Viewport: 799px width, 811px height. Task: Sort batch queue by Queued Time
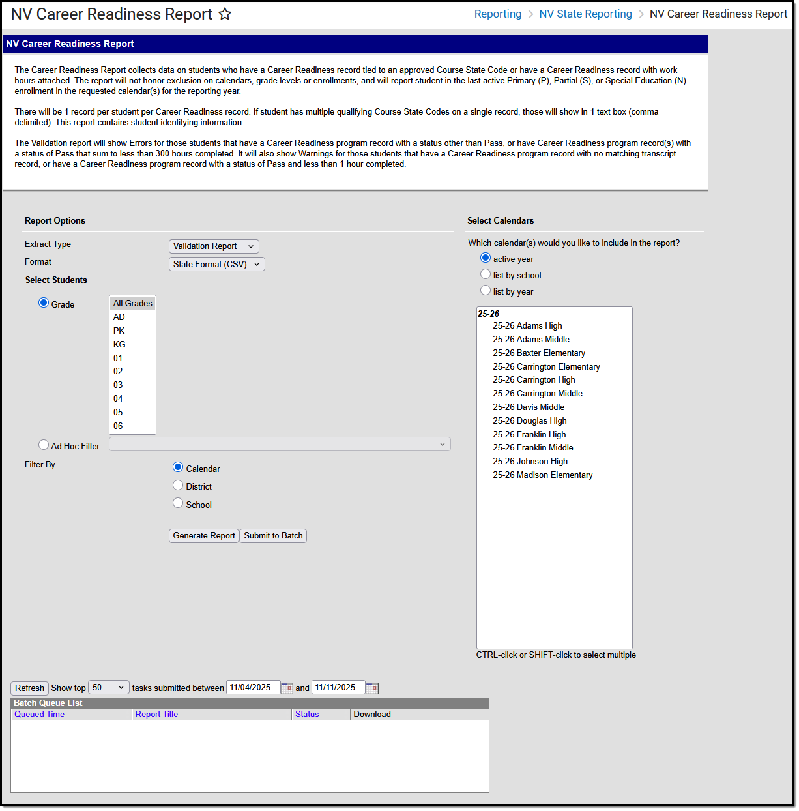point(39,714)
